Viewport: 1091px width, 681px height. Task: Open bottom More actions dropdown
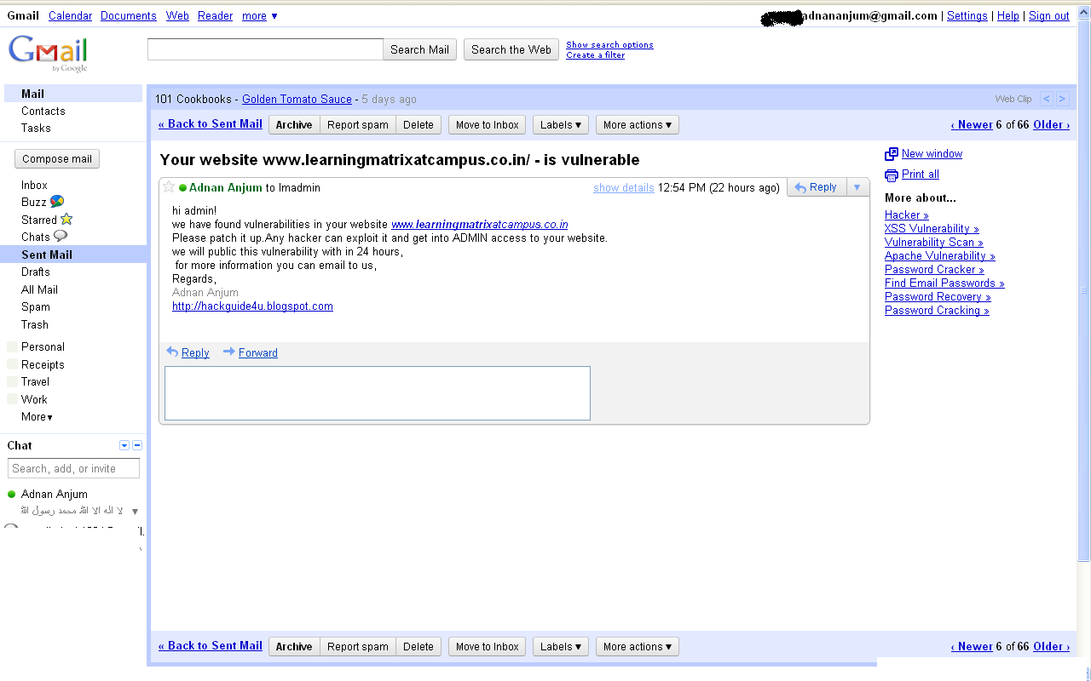click(x=638, y=647)
